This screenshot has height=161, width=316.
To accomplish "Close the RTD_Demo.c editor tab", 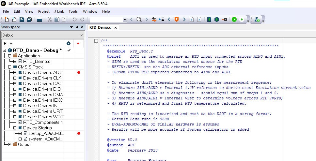I will (116, 28).
